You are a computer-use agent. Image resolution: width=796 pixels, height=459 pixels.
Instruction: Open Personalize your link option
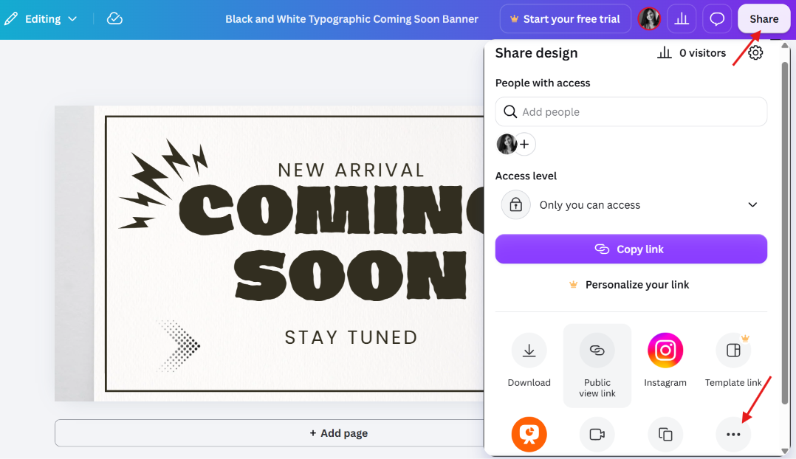(x=629, y=285)
